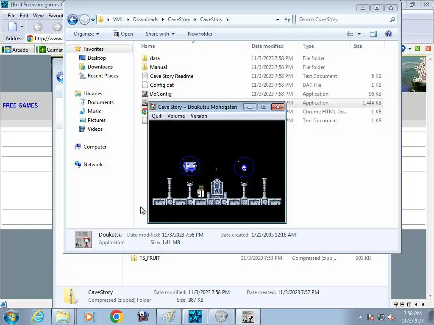Image resolution: width=434 pixels, height=325 pixels.
Task: Click the Downloads breadcrumb segment
Action: click(x=146, y=19)
